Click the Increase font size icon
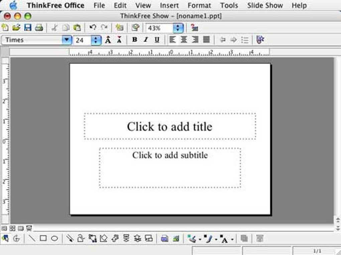341x255 pixels. [108, 40]
